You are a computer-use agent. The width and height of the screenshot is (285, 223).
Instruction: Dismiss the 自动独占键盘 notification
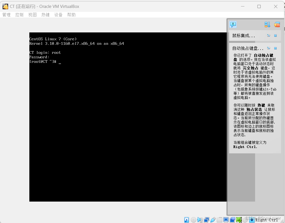tap(275, 48)
